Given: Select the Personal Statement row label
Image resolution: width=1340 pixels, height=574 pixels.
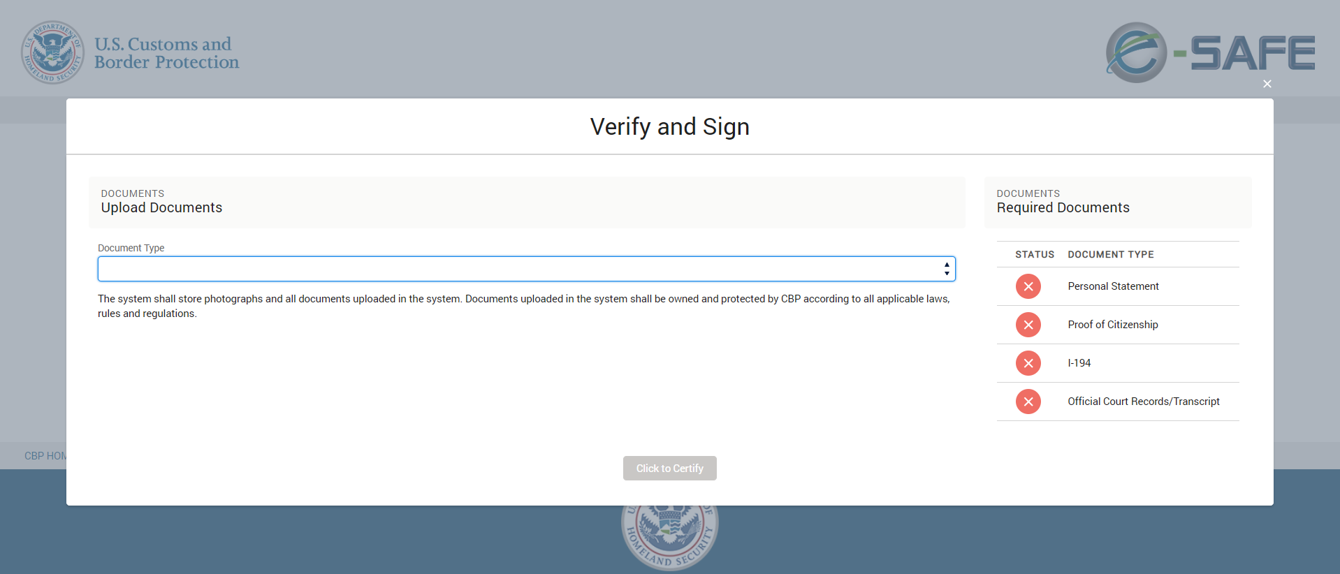Looking at the screenshot, I should click(1113, 286).
